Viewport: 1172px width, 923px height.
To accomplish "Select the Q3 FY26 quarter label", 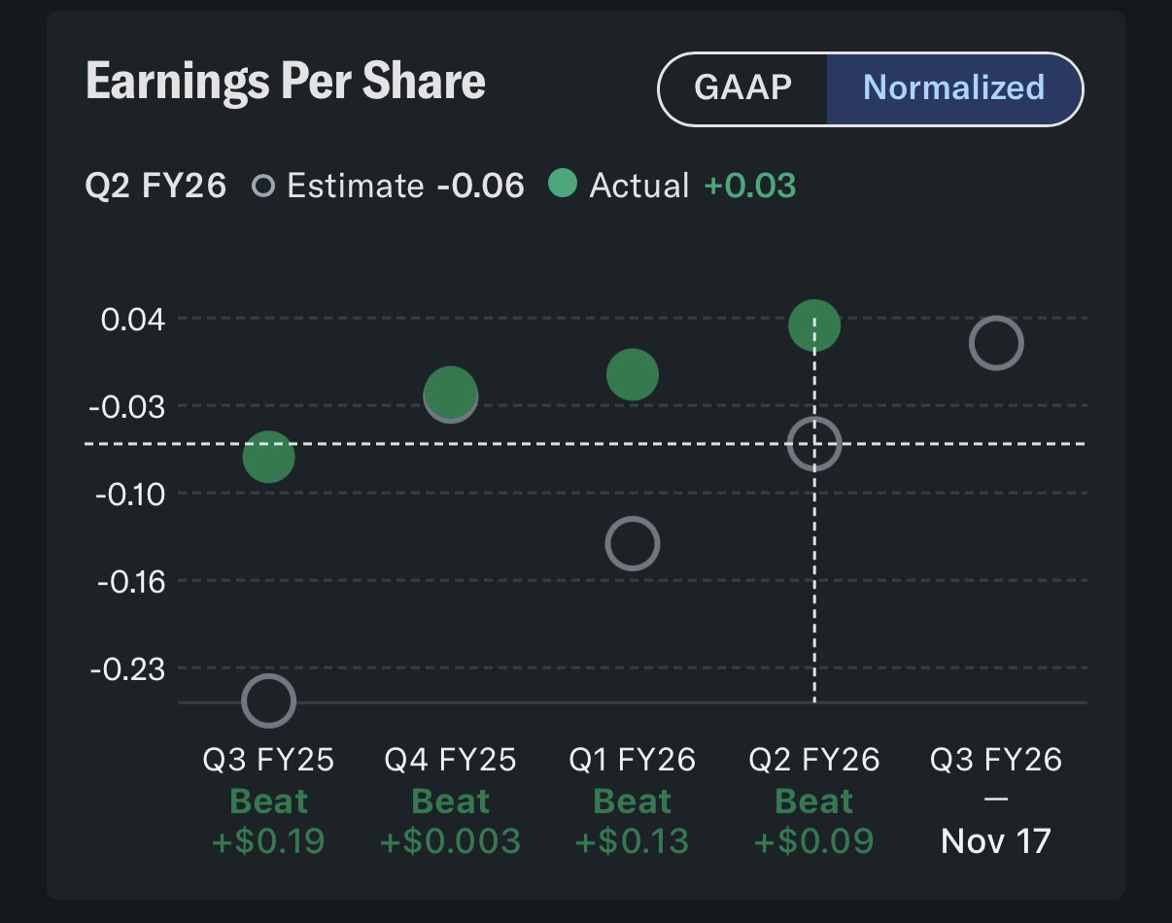I will coord(996,760).
